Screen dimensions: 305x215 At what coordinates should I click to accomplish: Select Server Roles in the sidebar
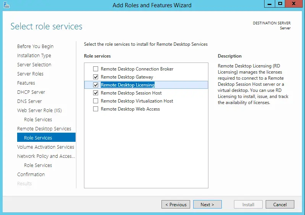coord(30,74)
